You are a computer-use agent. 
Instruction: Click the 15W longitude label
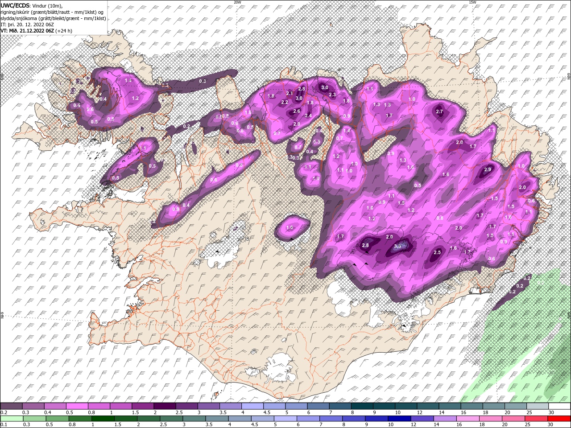tap(472, 2)
